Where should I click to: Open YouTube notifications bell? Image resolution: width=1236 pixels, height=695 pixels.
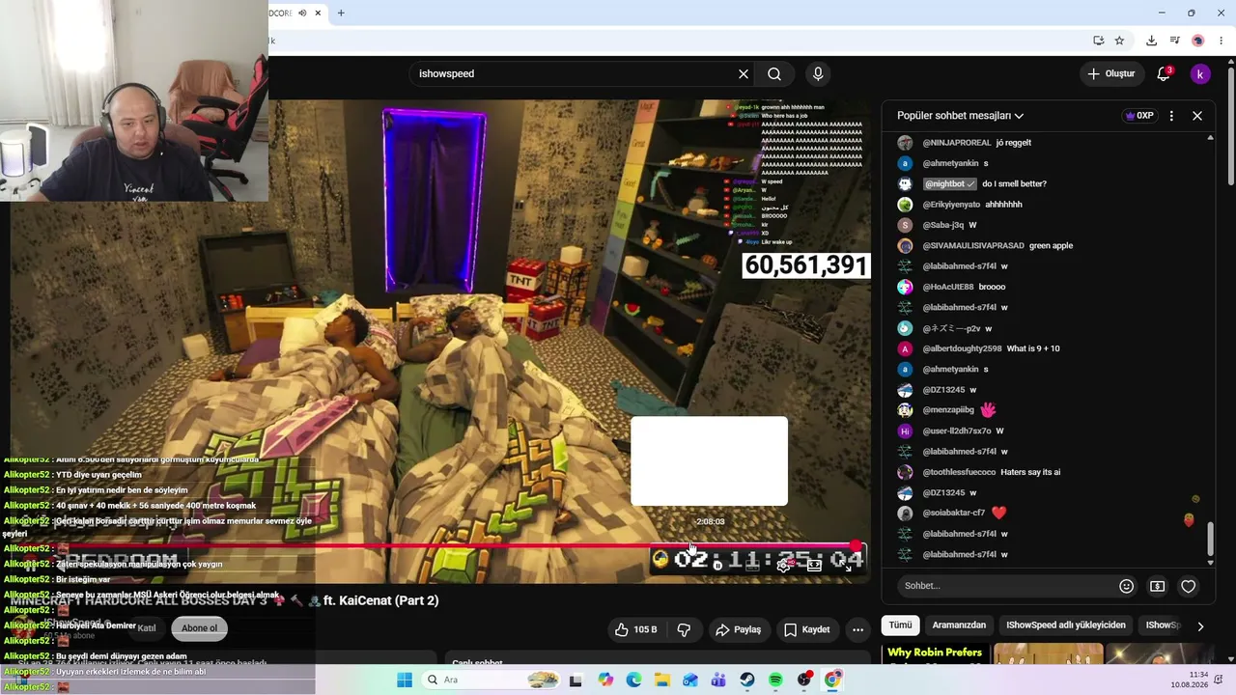click(1164, 74)
